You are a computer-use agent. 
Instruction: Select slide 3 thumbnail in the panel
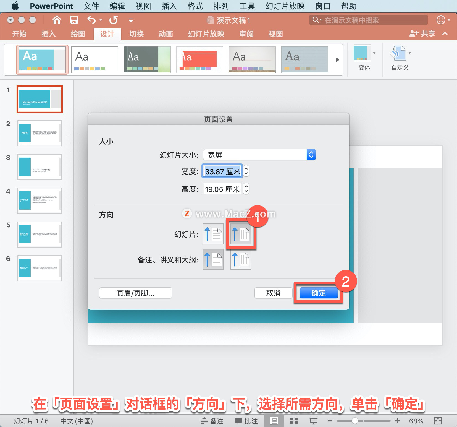tap(40, 167)
